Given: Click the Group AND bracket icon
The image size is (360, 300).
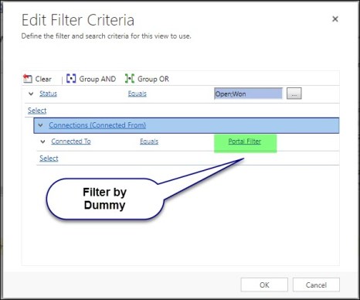Looking at the screenshot, I should (71, 78).
